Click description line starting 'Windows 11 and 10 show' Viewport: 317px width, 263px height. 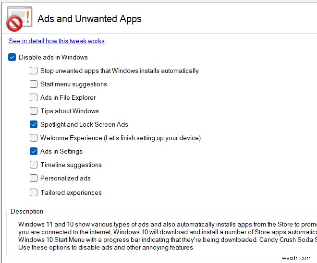[x=168, y=224]
